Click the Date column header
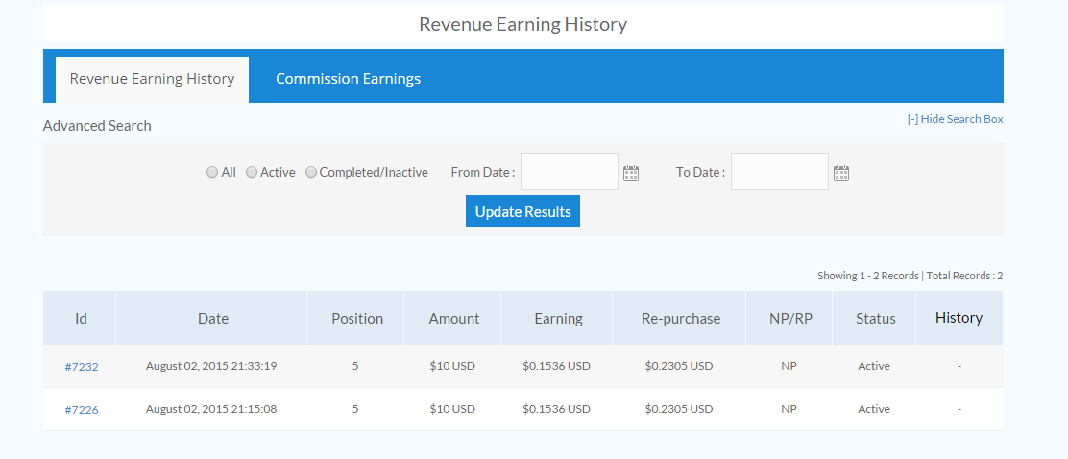 pos(213,319)
